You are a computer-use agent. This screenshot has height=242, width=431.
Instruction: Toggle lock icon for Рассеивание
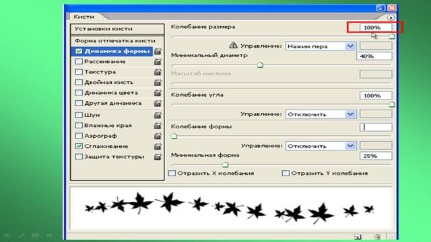(x=158, y=62)
